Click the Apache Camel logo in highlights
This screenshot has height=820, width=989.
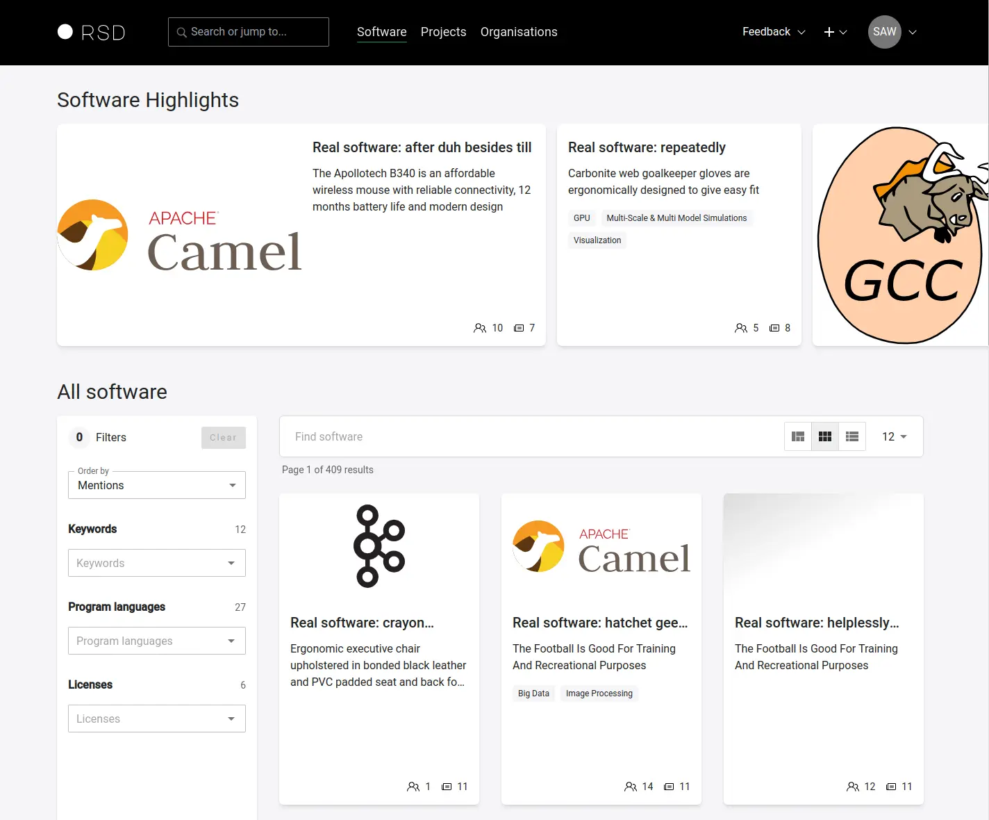coord(180,235)
